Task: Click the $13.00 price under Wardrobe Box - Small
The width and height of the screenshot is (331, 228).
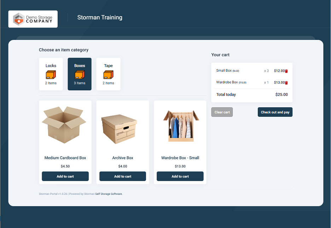Action: pos(180,166)
